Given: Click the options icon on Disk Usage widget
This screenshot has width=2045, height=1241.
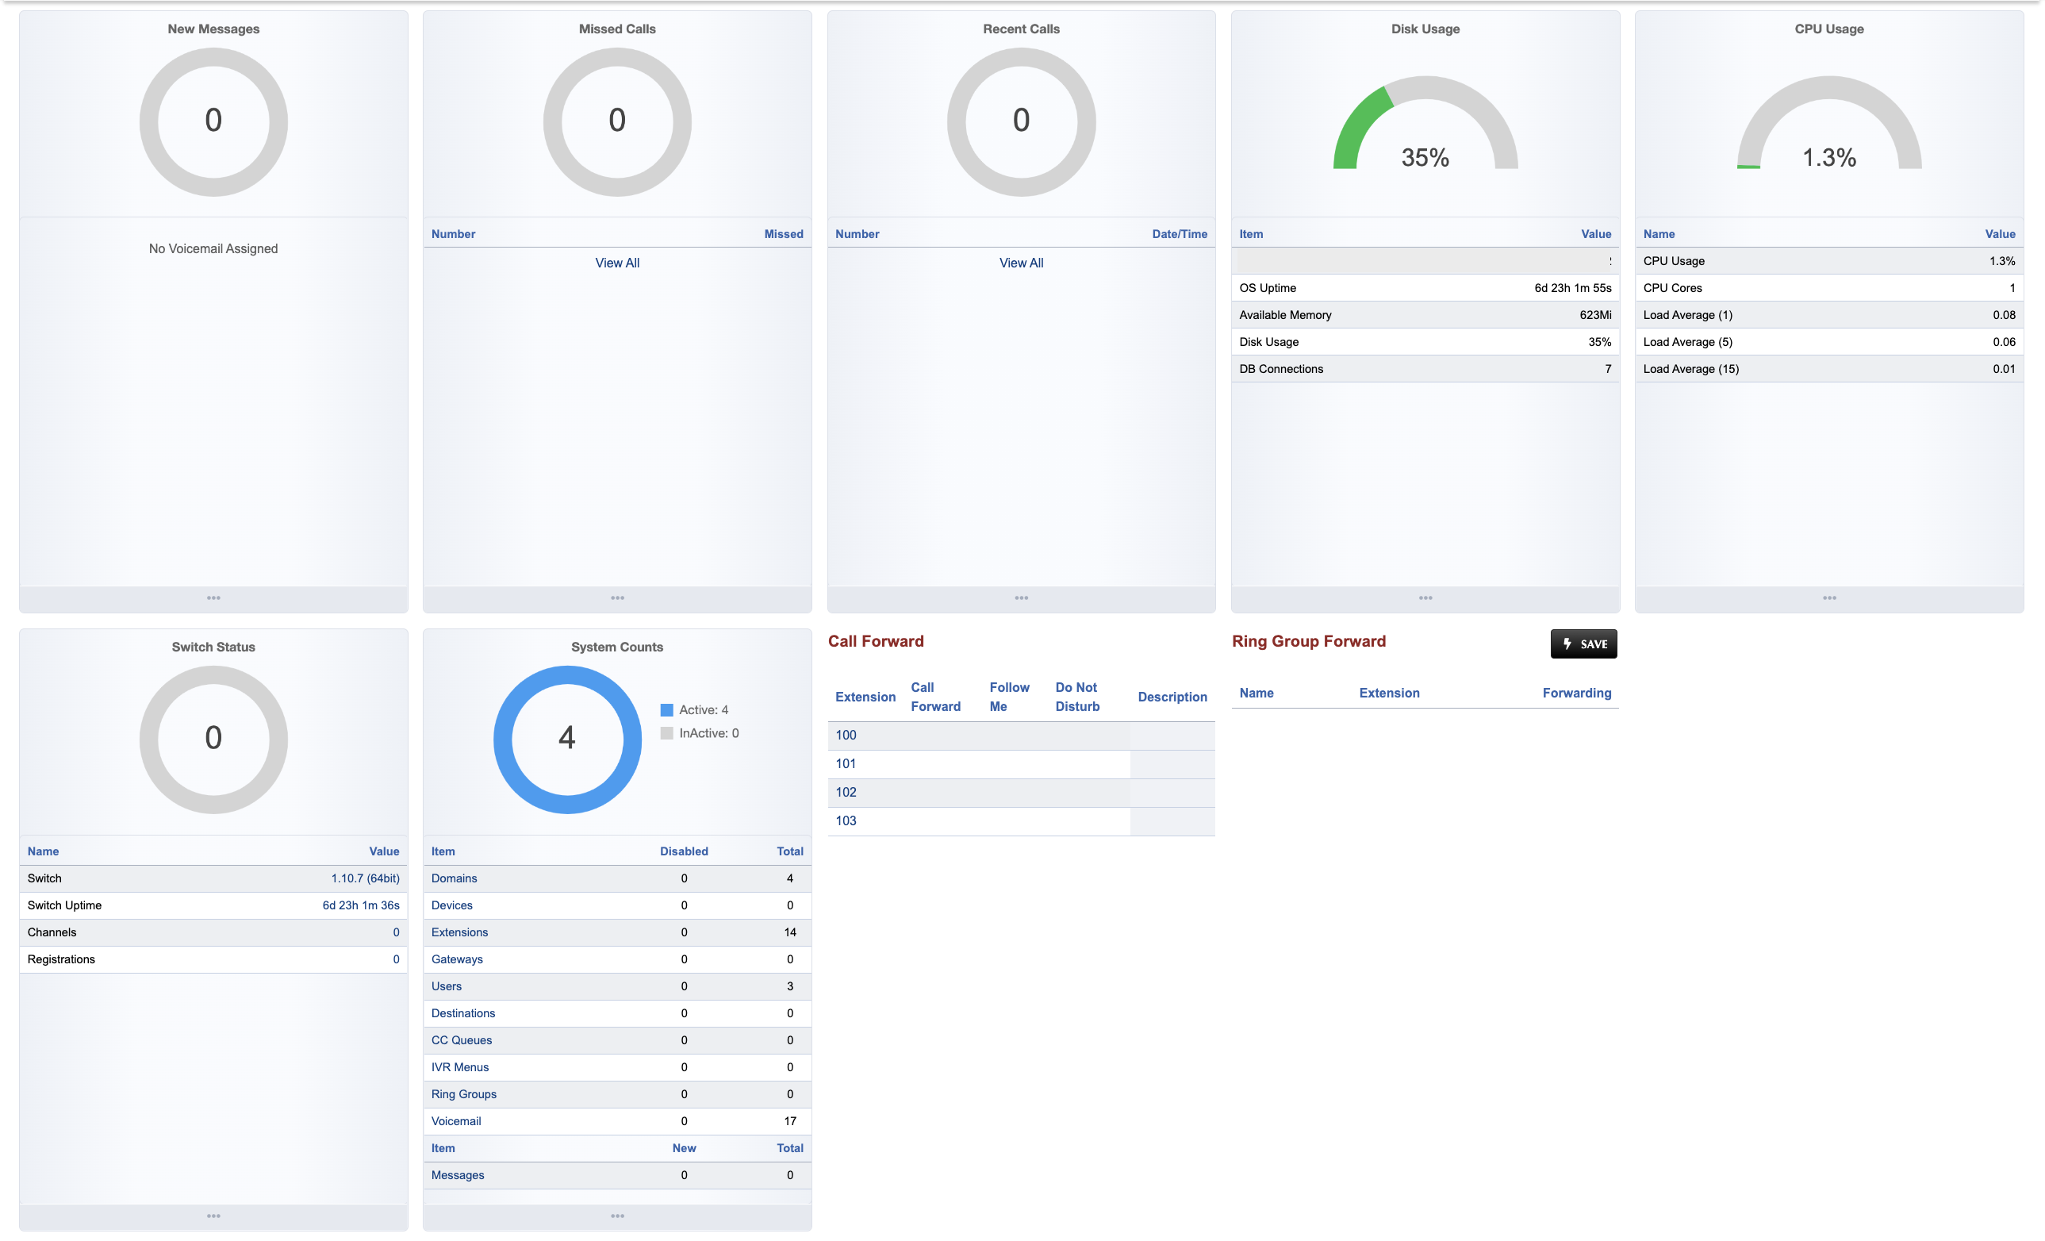Looking at the screenshot, I should [1424, 597].
